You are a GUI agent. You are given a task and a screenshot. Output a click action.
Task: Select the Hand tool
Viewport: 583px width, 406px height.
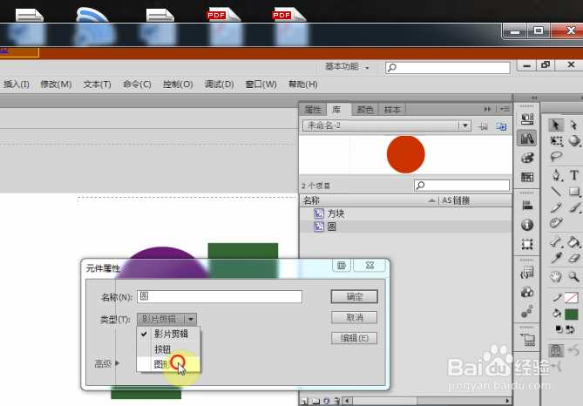tap(556, 276)
